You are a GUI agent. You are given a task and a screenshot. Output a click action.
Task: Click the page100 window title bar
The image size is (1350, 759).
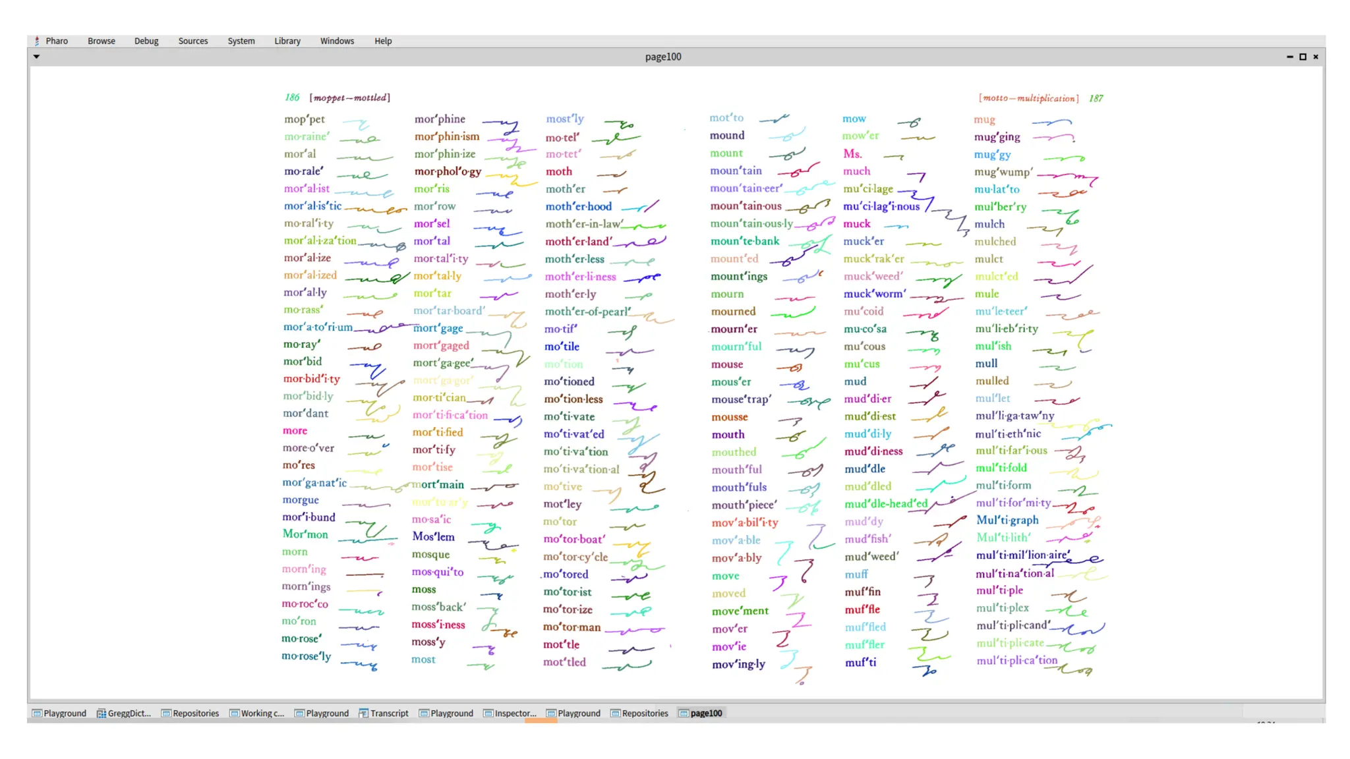click(662, 57)
